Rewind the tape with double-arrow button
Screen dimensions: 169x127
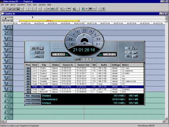click(x=70, y=39)
